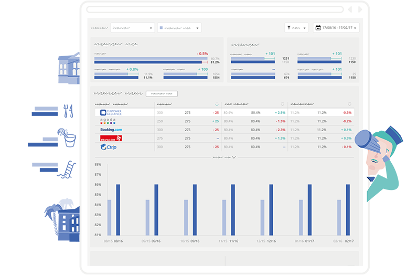
Task: Expand the filter dropdown arrow
Action: [x=304, y=28]
